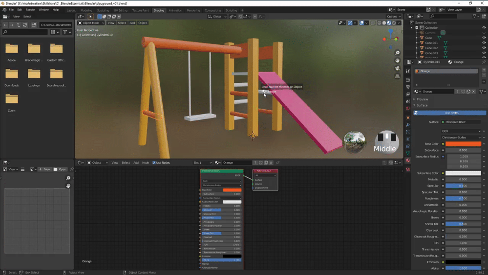This screenshot has width=488, height=275.
Task: Click the orange Base Color swatch in properties
Action: coord(463,144)
